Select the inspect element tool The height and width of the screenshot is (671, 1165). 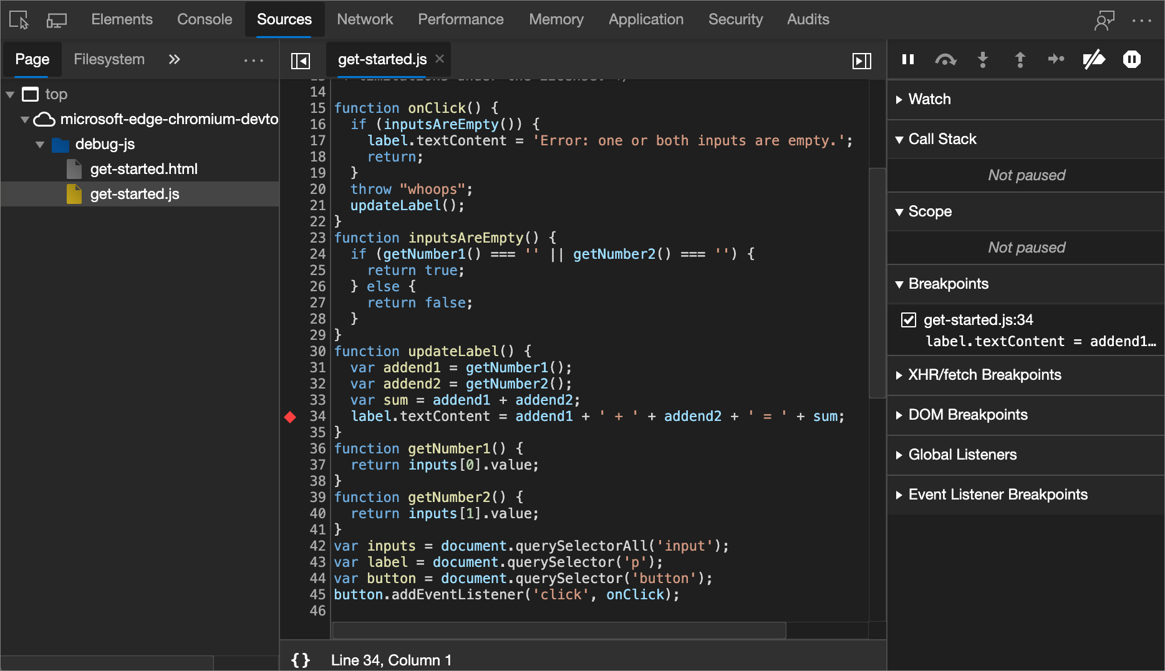click(x=17, y=19)
